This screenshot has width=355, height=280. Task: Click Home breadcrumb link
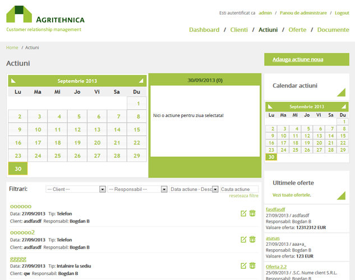point(12,48)
